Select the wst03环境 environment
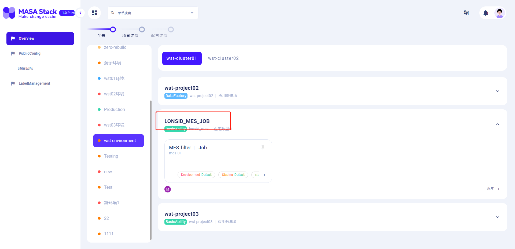 [119, 125]
